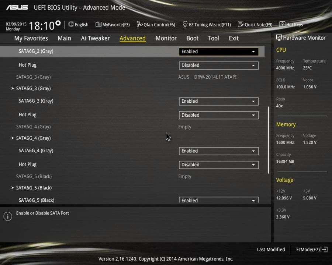Screen dimensions: 332x265
Task: View the Hot Keys reference
Action: 291,24
